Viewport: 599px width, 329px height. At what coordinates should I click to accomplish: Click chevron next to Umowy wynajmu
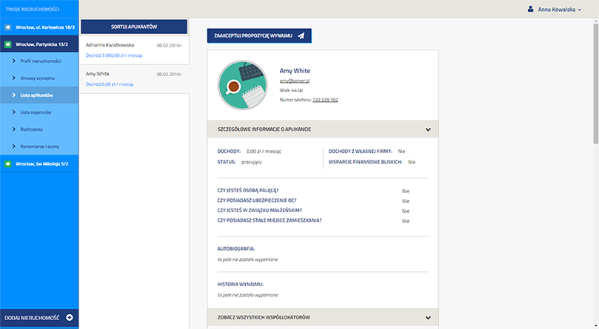click(14, 78)
